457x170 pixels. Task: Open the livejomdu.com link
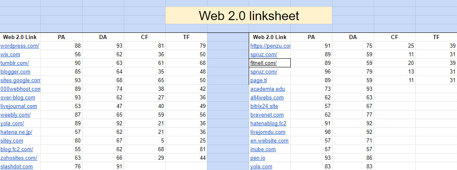268,132
